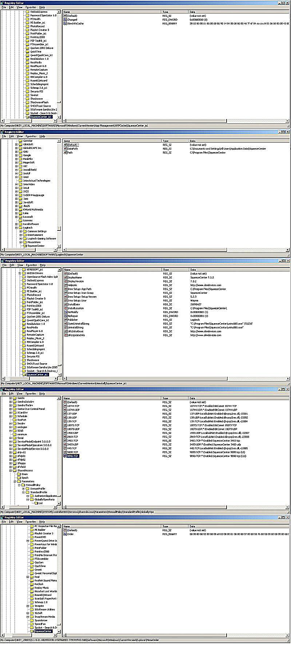Open Help menu in ARPCache window

(x=42, y=7)
